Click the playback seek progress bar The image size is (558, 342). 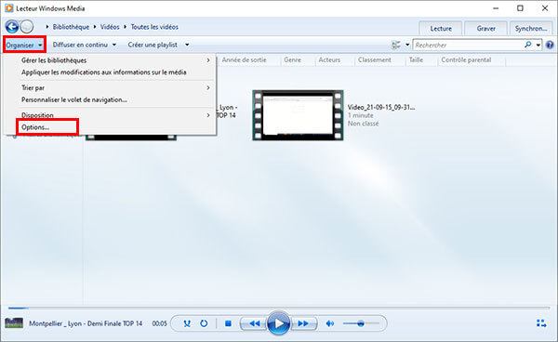click(279, 308)
